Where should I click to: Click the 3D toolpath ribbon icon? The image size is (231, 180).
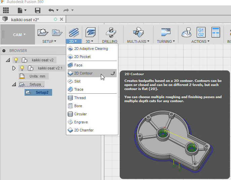(90, 32)
